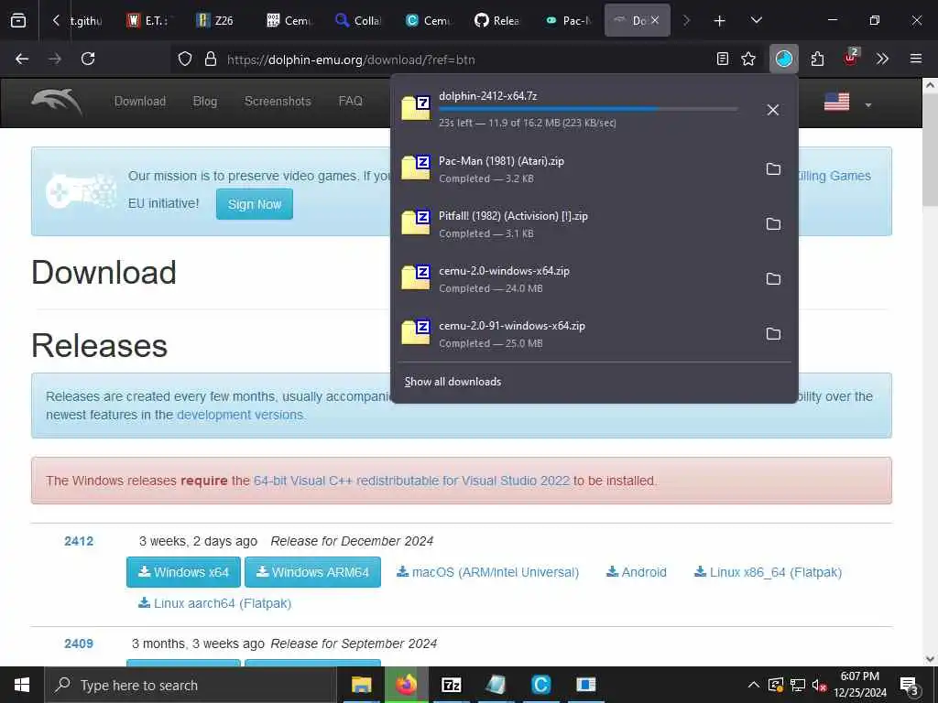Click the Windows Start button
Viewport: 938px width, 703px height.
pyautogui.click(x=22, y=685)
